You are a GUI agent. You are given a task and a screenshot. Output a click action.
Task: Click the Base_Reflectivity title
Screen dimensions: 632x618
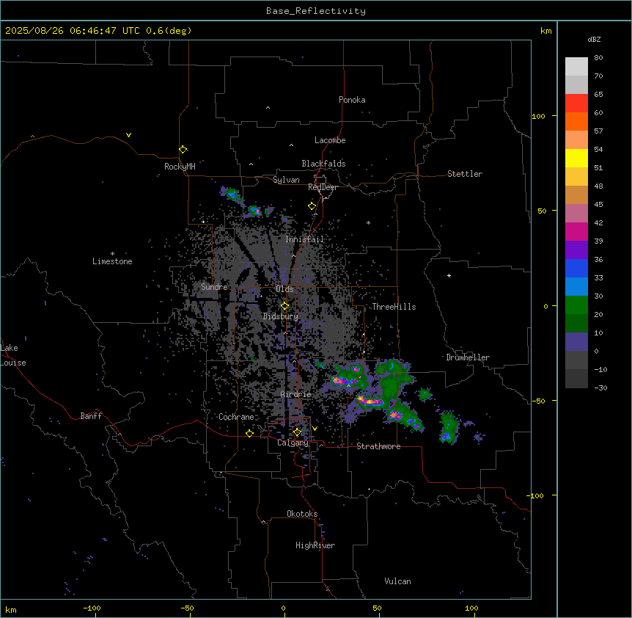[316, 11]
